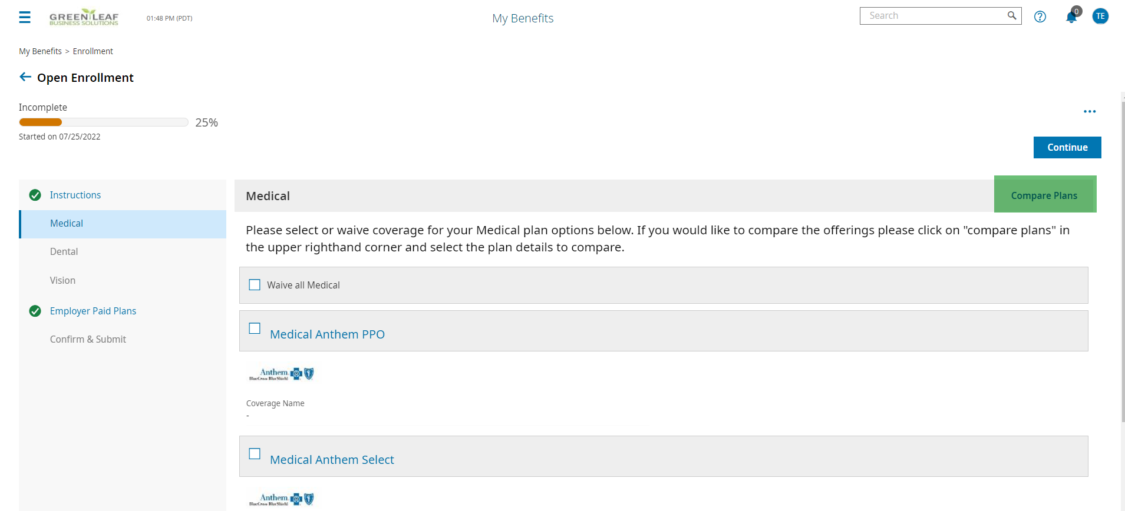Viewport: 1125px width, 511px height.
Task: Open the help question mark icon
Action: coord(1040,16)
